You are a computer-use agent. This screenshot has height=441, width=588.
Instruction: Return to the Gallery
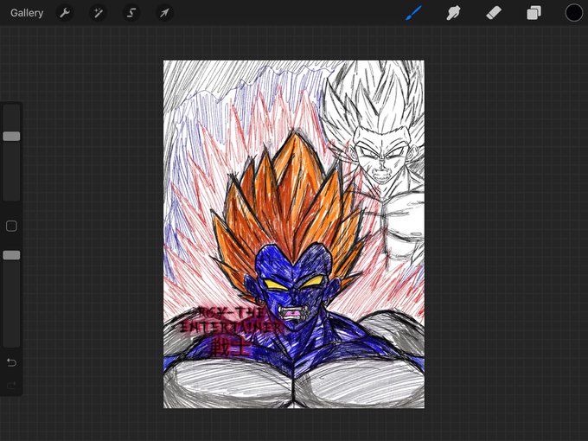point(27,13)
